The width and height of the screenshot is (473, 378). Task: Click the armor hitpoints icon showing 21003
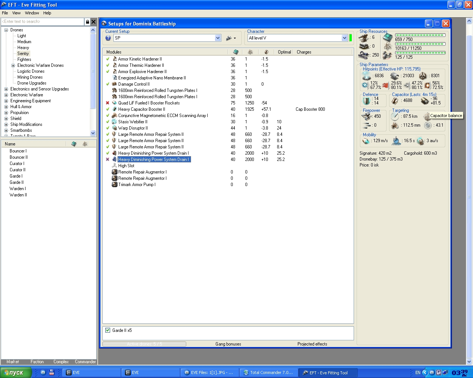pyautogui.click(x=395, y=76)
